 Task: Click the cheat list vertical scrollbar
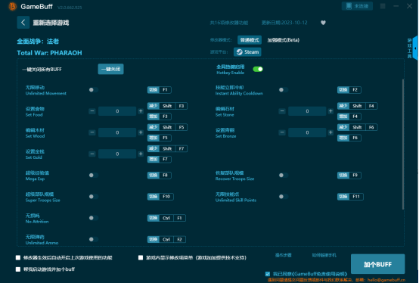tap(402, 145)
